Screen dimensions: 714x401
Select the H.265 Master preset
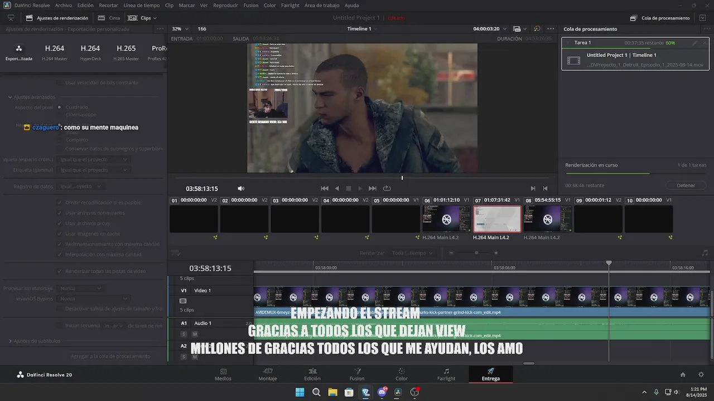coord(126,52)
